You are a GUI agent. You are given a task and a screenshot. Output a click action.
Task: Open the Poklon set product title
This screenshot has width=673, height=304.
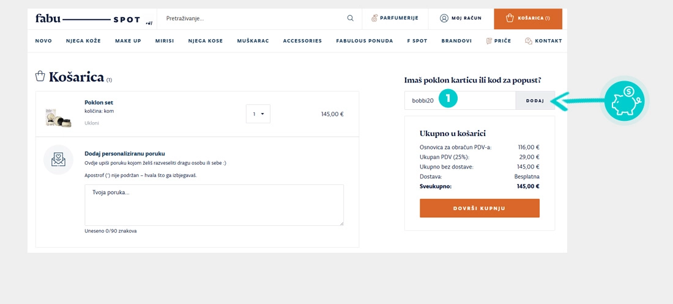(x=99, y=103)
